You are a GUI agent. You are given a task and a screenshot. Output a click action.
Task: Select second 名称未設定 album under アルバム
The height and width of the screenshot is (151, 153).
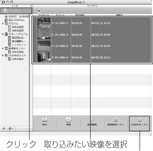coord(16,31)
